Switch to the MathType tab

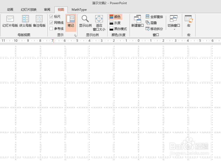[x=79, y=9]
